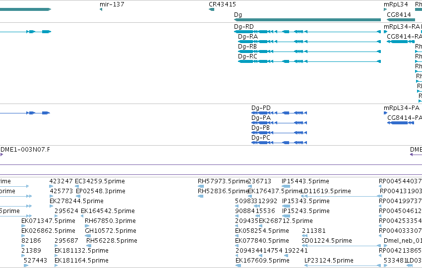Click EST 21389
The height and width of the screenshot is (268, 422).
[31, 251]
